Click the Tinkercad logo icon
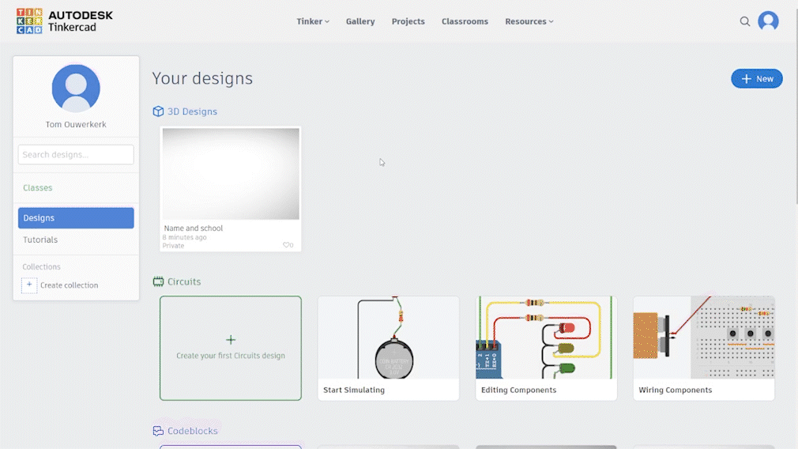 pyautogui.click(x=29, y=21)
